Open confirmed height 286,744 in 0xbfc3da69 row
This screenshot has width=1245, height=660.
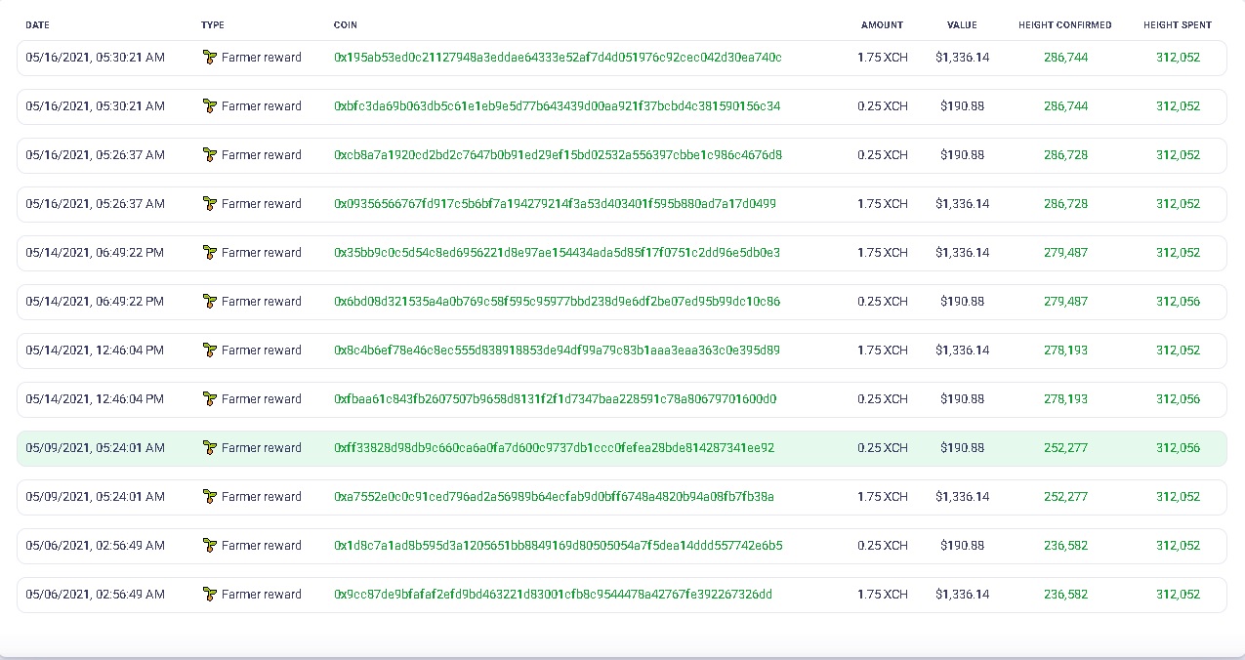click(x=1065, y=106)
